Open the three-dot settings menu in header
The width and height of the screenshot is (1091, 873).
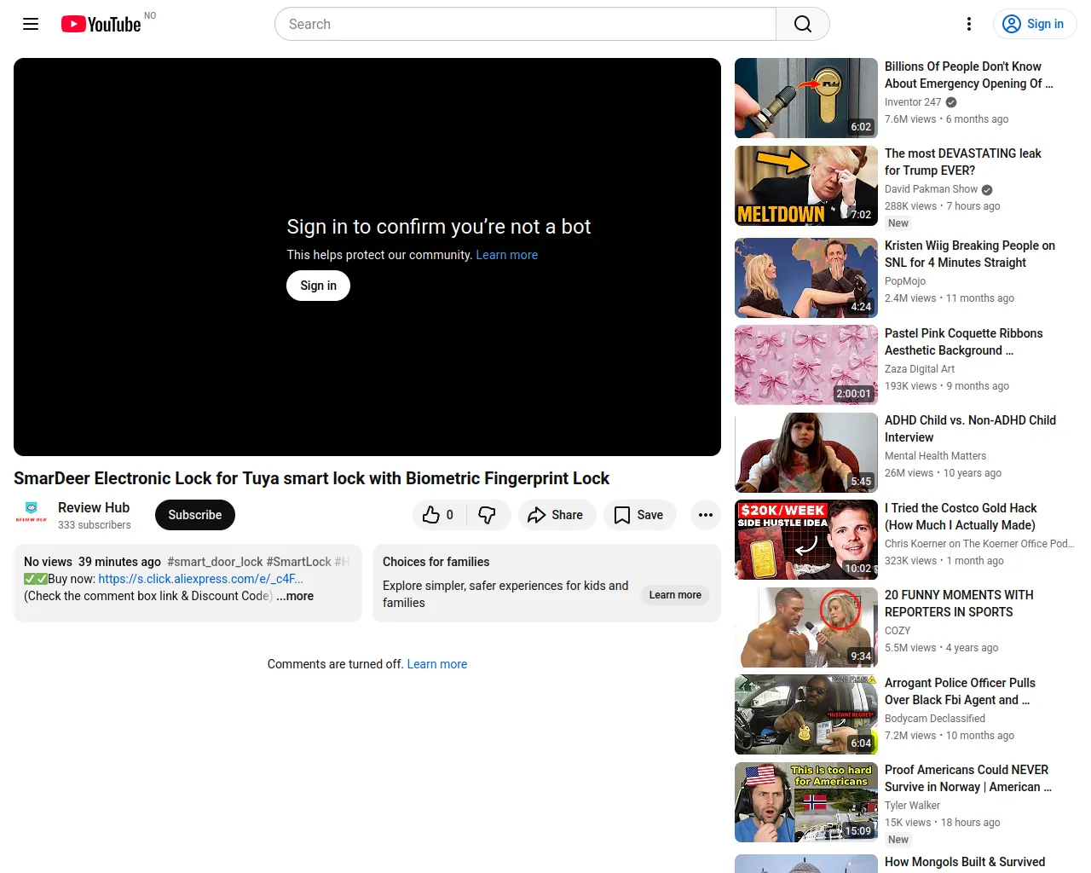[968, 24]
